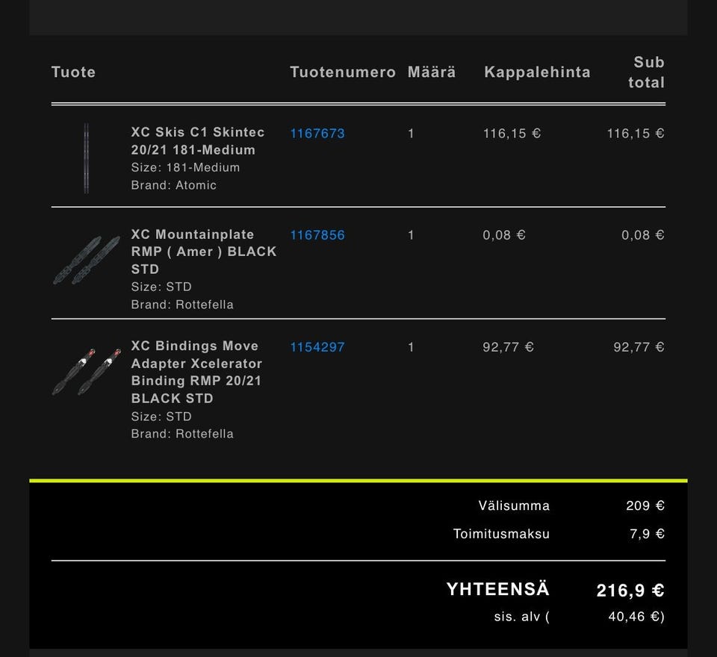Open product number link 1167856
The height and width of the screenshot is (657, 717).
coord(317,235)
